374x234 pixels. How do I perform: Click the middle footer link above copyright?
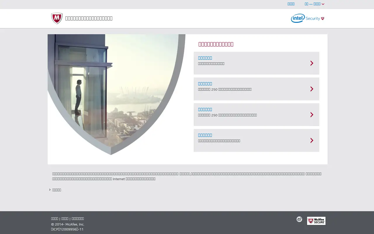(65, 218)
